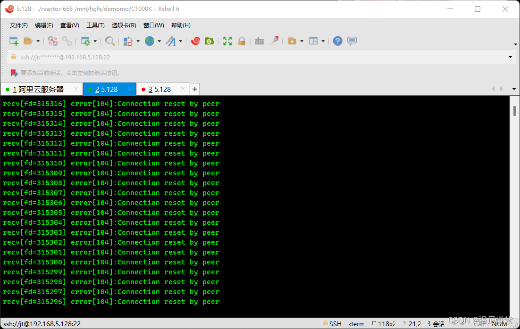Click the Xshell app icon in title bar
The image size is (520, 329).
tap(9, 9)
